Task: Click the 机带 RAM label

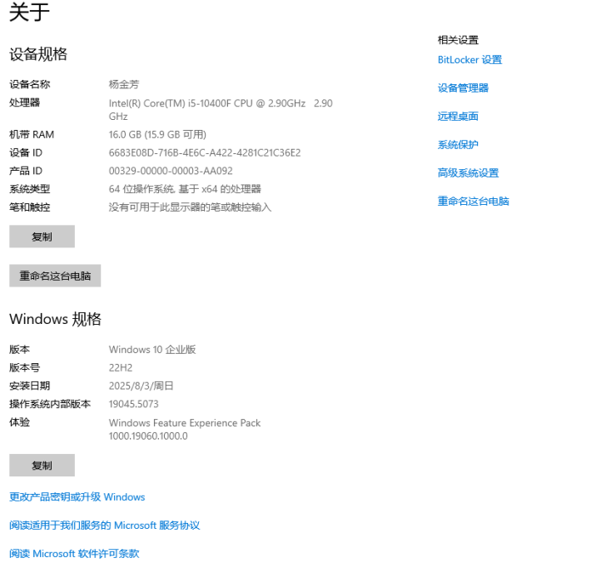Action: coord(32,135)
